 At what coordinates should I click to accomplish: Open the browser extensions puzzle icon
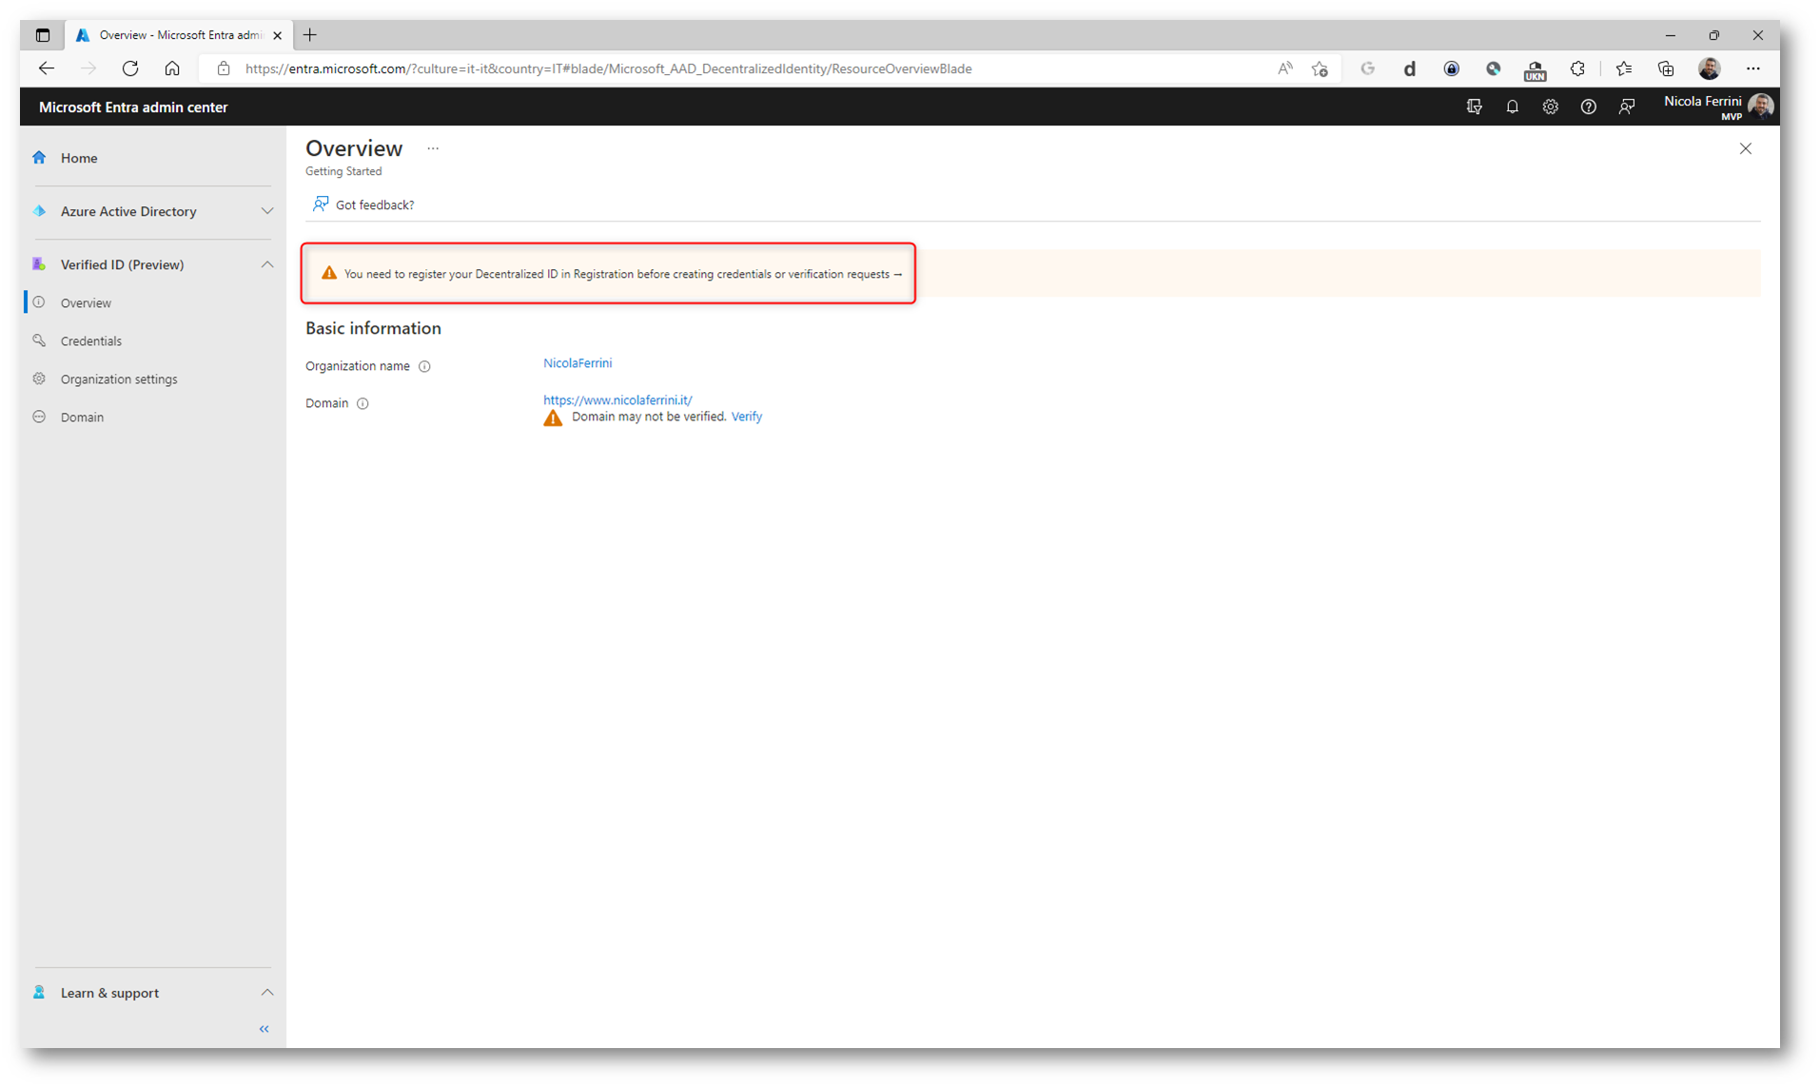[1577, 68]
